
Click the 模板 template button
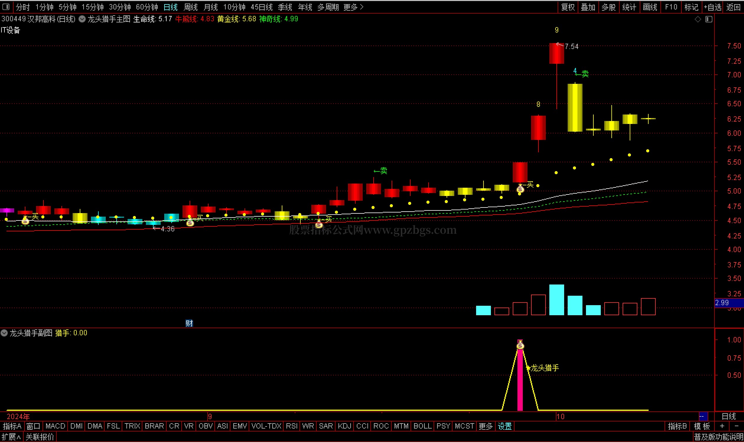coord(702,426)
